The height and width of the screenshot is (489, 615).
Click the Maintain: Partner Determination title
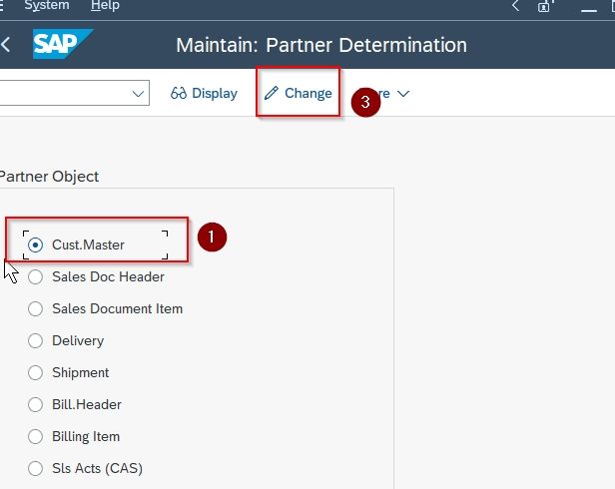[x=321, y=45]
